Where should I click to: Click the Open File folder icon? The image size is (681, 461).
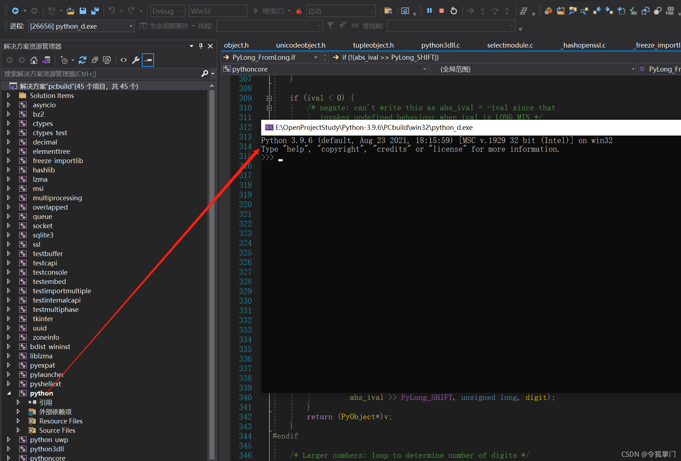[70, 11]
